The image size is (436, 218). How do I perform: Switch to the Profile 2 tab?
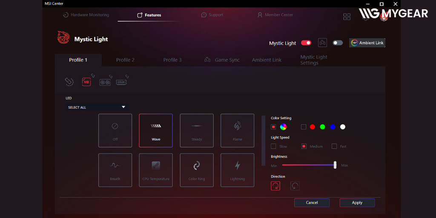(x=125, y=60)
